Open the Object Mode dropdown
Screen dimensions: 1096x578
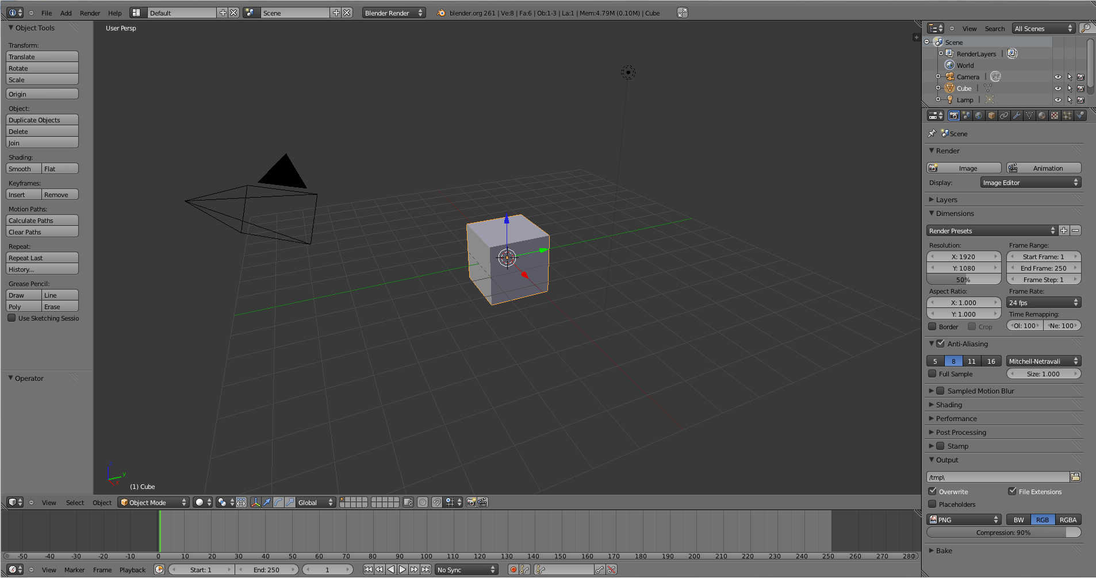pyautogui.click(x=152, y=502)
